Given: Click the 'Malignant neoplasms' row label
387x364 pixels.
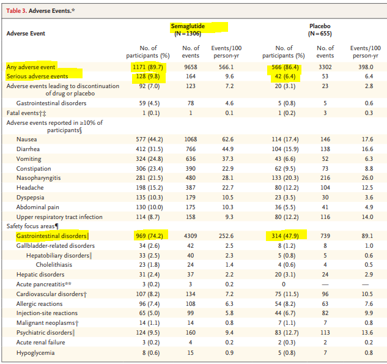Looking at the screenshot, I should coord(48,323).
